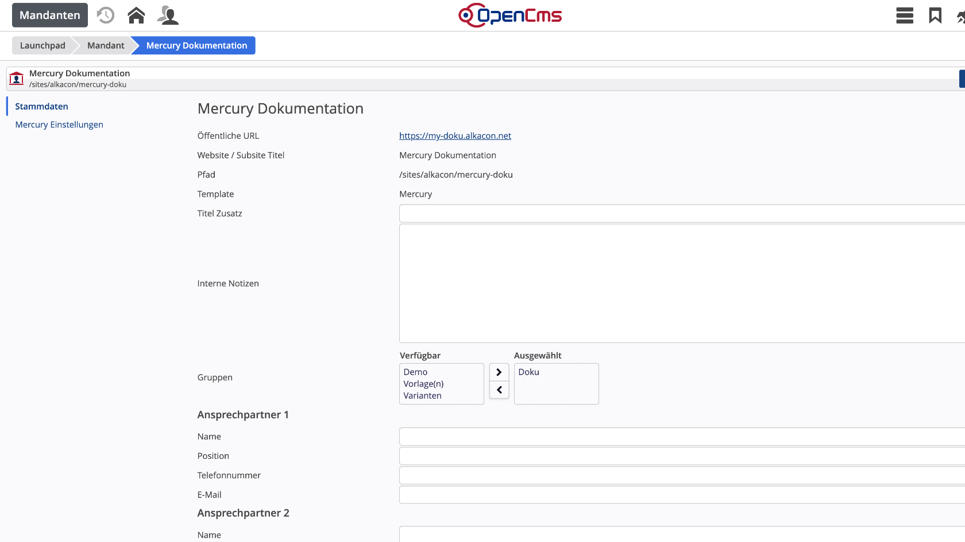Viewport: 965px width, 542px height.
Task: Open the Stammdaten section
Action: [41, 107]
